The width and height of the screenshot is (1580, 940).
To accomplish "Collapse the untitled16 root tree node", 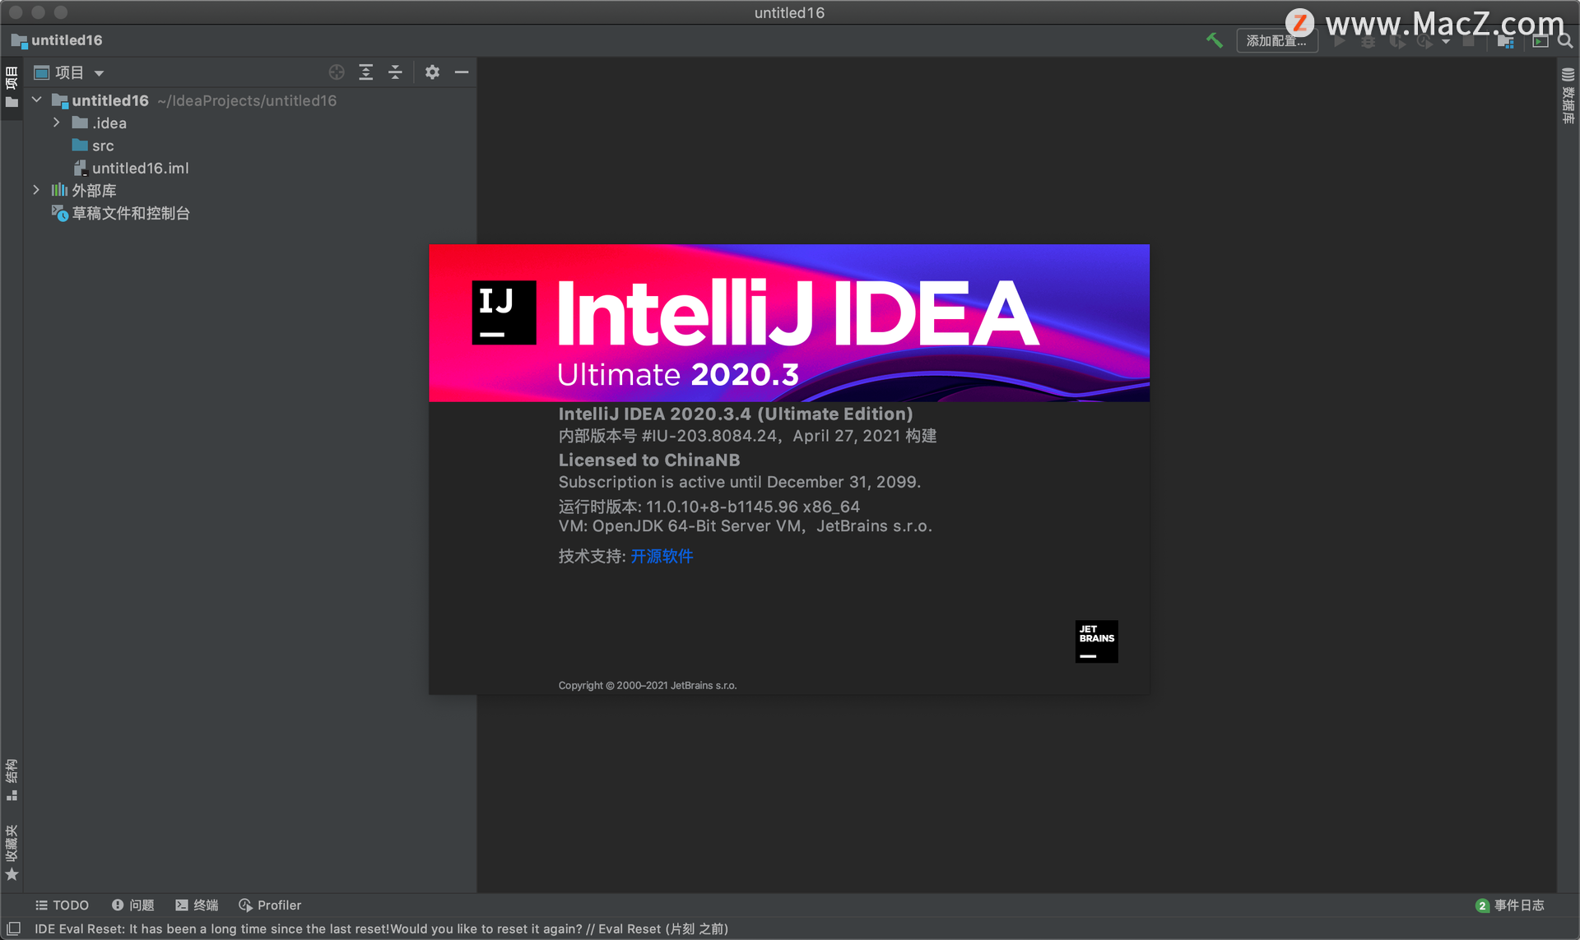I will click(x=37, y=100).
